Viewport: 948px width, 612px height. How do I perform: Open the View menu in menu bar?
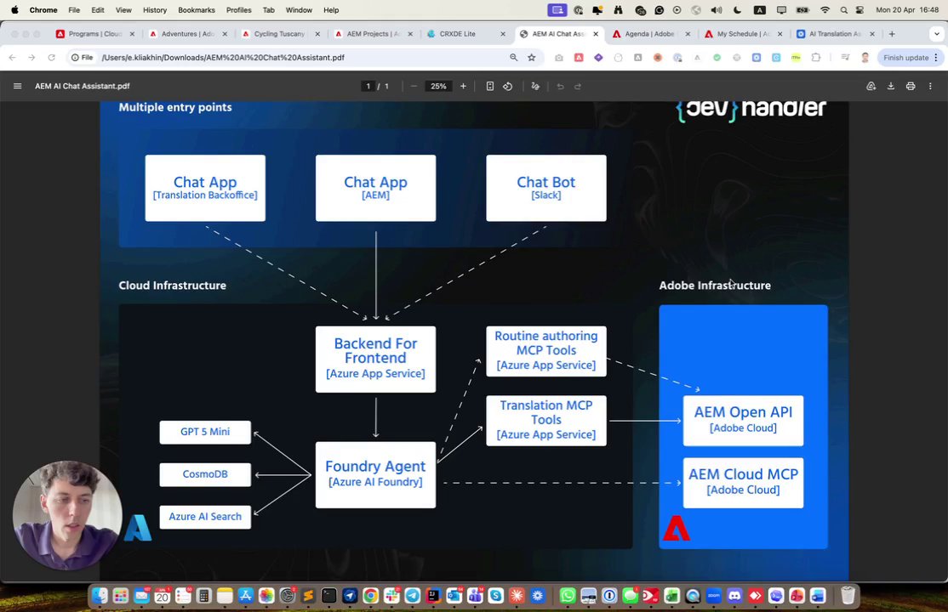123,9
